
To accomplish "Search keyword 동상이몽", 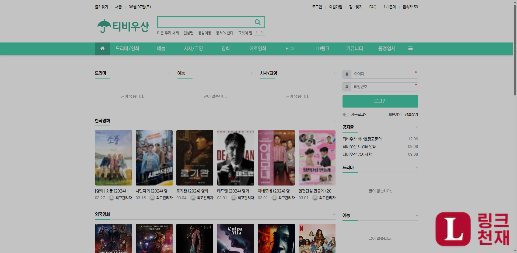I will pos(204,33).
